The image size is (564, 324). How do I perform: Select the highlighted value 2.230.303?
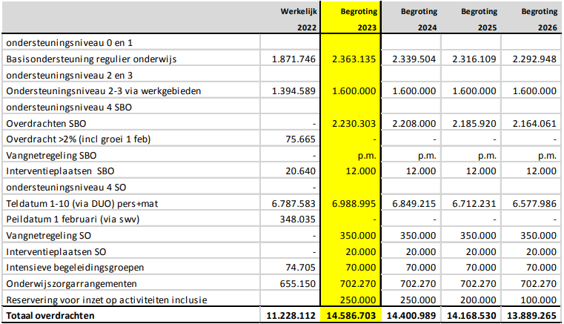click(x=354, y=124)
